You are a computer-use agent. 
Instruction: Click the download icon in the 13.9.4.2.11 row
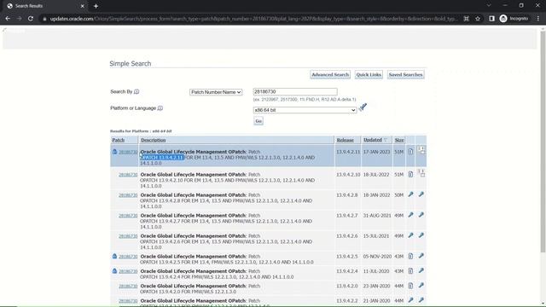(421, 150)
